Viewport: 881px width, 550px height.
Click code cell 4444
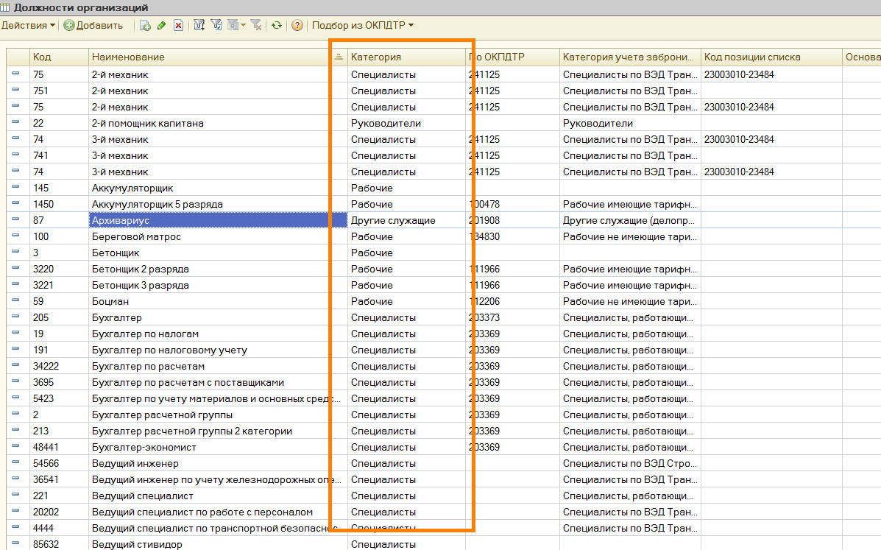click(x=58, y=528)
